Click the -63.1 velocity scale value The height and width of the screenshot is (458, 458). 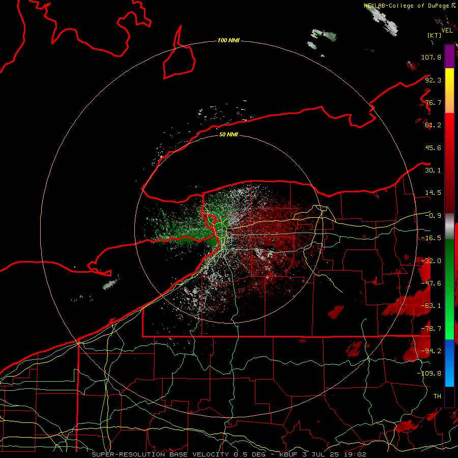coord(431,306)
